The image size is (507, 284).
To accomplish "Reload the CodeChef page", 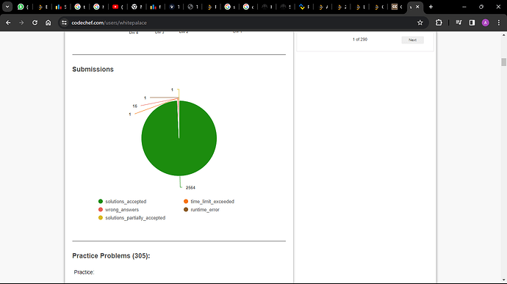I will coord(35,23).
